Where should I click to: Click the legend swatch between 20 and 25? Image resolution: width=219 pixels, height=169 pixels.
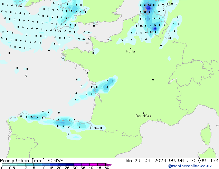coord(61,165)
